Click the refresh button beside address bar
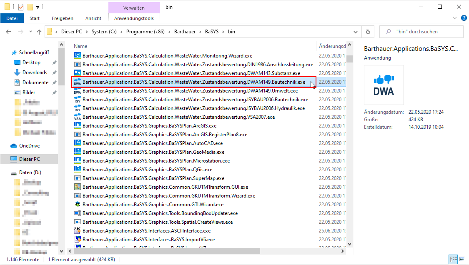 [368, 32]
